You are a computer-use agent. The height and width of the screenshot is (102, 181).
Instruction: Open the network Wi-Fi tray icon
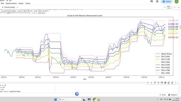tap(165, 99)
